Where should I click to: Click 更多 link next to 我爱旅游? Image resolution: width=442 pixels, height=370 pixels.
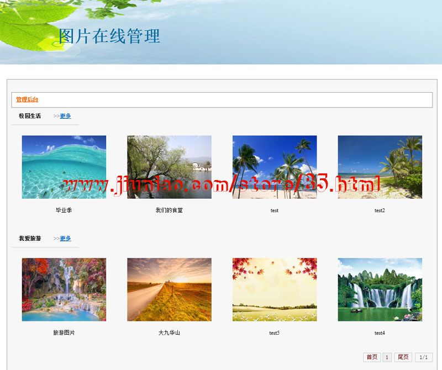[x=65, y=239]
